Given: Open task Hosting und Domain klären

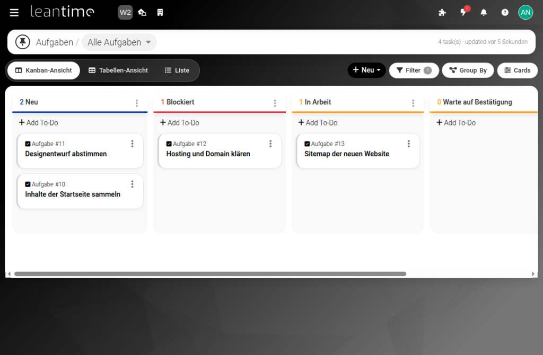Looking at the screenshot, I should (x=208, y=154).
